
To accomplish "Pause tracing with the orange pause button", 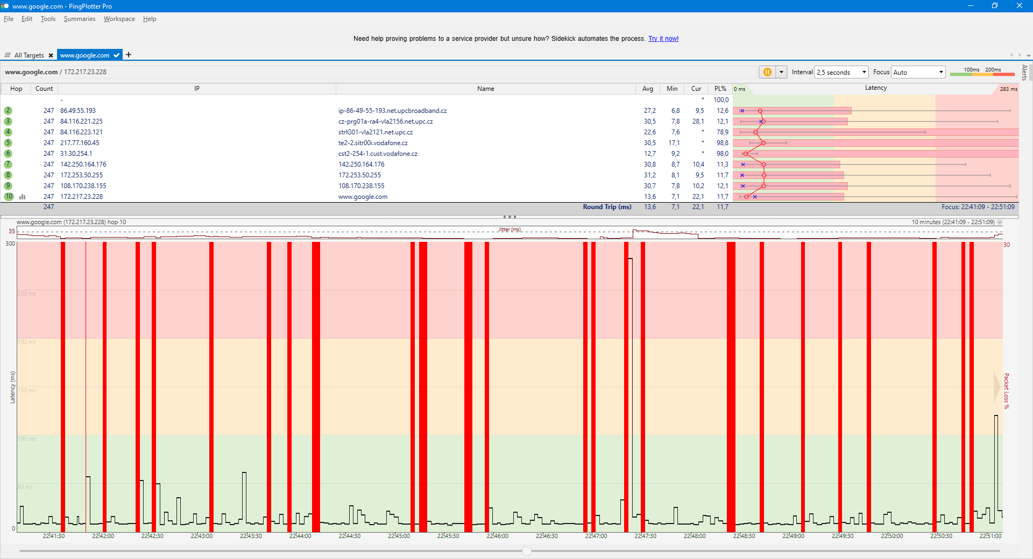I will pyautogui.click(x=767, y=72).
